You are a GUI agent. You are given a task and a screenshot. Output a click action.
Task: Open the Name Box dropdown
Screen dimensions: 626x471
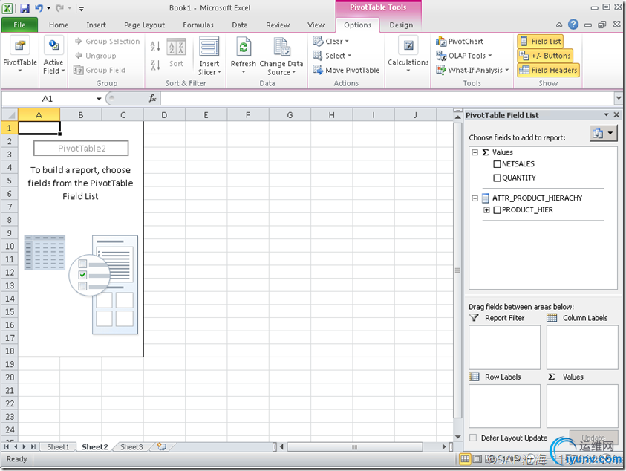coord(99,99)
